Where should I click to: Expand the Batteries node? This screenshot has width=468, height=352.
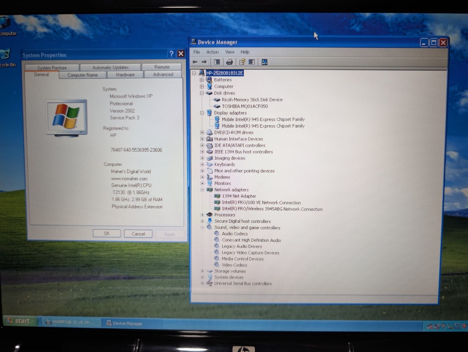202,80
